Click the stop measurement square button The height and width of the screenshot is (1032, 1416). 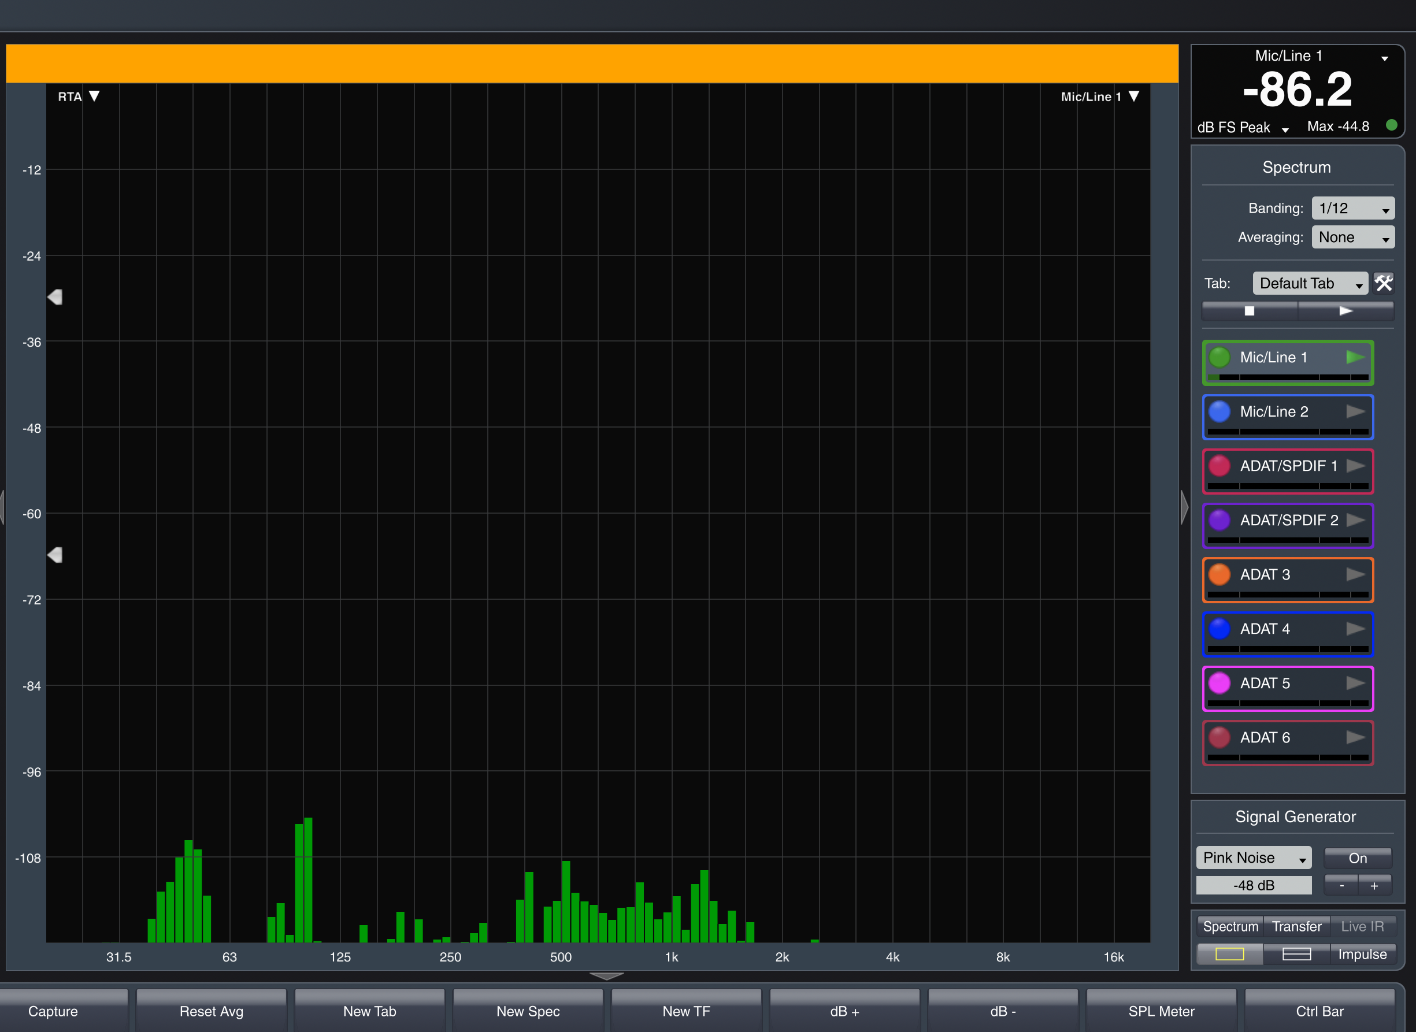point(1249,310)
